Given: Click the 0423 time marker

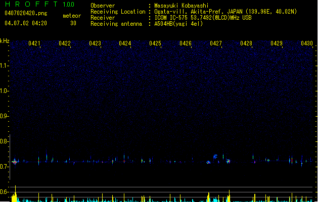Looking at the screenshot, I should (x=95, y=43).
